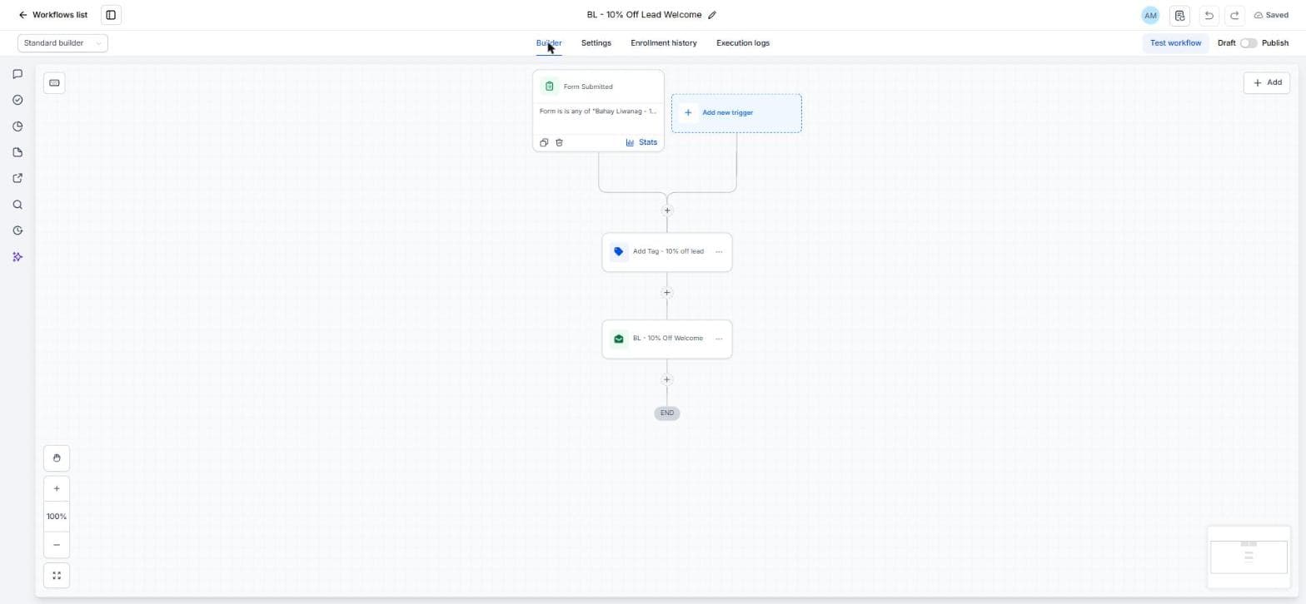
Task: Add step below the trigger connector plus
Action: point(667,210)
